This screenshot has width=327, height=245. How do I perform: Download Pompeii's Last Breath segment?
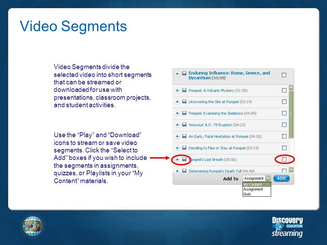(x=184, y=159)
